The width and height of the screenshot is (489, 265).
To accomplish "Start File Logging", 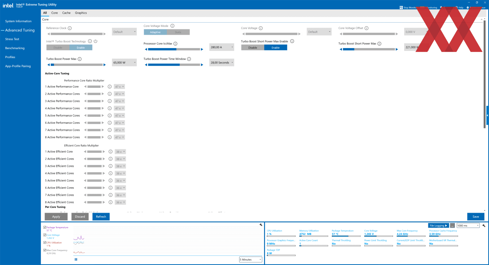I will pyautogui.click(x=439, y=226).
